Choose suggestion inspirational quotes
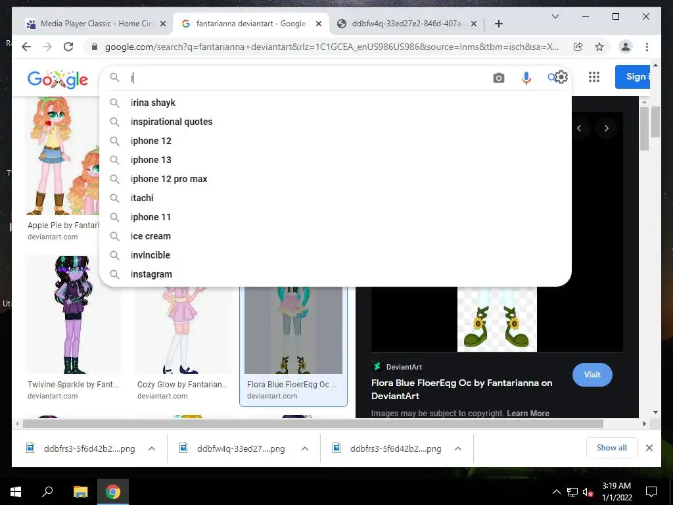 click(x=335, y=122)
